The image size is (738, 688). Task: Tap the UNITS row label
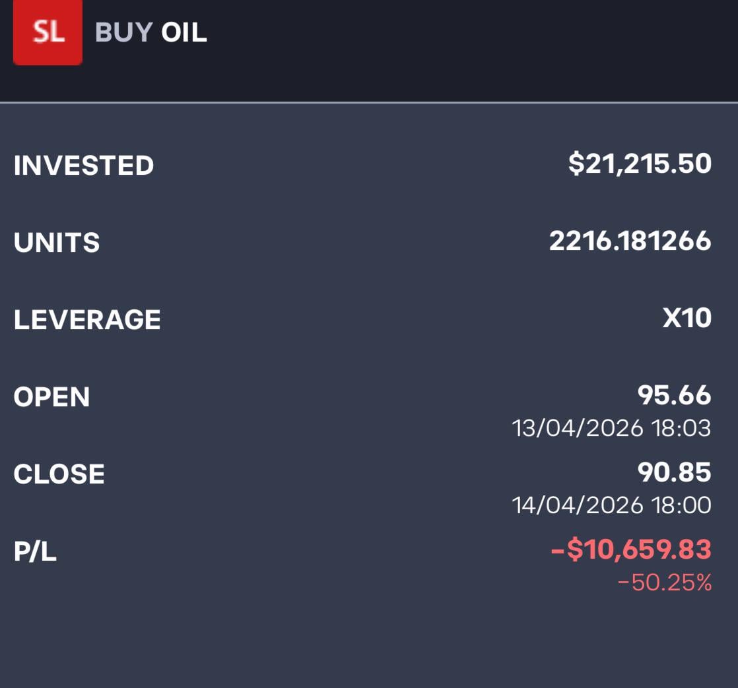57,243
